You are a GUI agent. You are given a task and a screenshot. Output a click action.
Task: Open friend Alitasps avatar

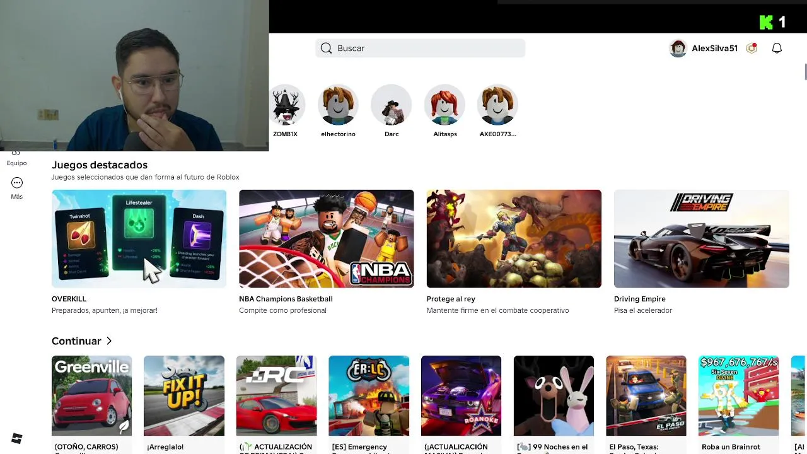tap(444, 105)
